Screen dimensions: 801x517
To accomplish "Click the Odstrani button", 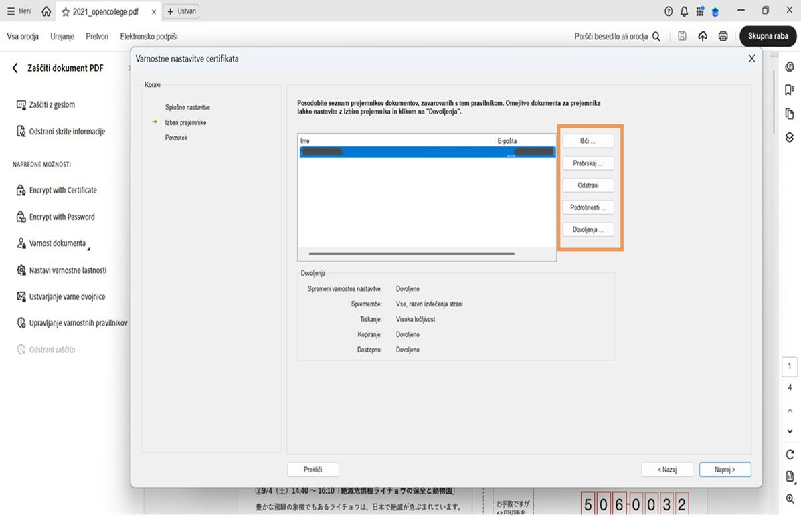I will pyautogui.click(x=588, y=185).
